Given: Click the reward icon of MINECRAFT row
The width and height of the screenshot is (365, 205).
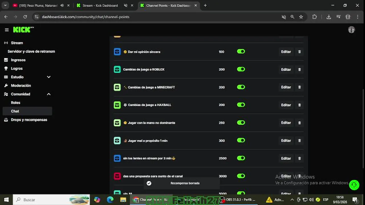Looking at the screenshot, I should (117, 87).
